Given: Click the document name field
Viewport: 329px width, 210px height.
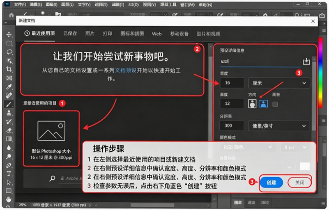Looking at the screenshot, I should 260,62.
